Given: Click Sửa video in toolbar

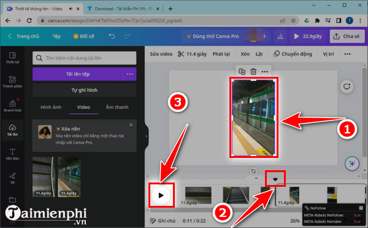Looking at the screenshot, I should click(x=161, y=54).
